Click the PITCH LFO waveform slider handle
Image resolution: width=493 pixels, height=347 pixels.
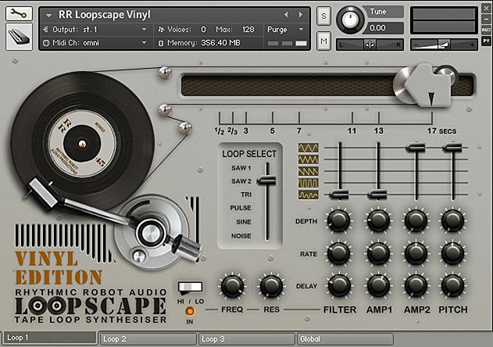(452, 147)
